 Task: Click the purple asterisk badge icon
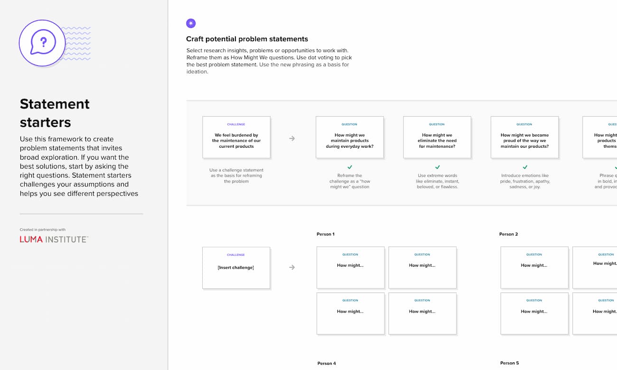[x=191, y=23]
